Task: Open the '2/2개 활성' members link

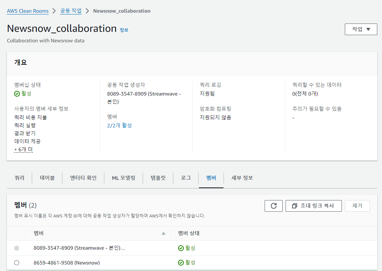Action: [x=120, y=126]
